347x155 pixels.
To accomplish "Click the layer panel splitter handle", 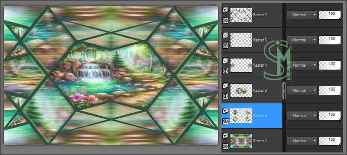I will [284, 91].
